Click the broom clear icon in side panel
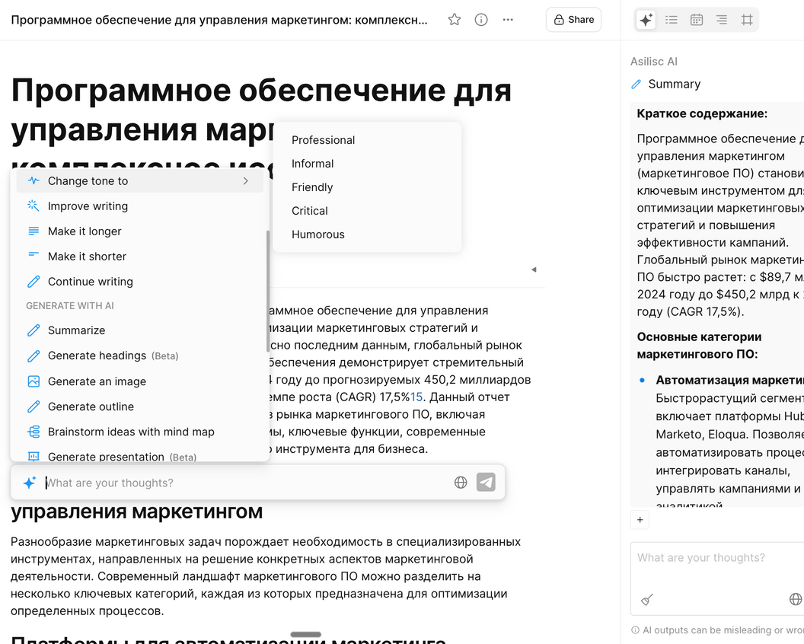Image resolution: width=804 pixels, height=644 pixels. point(647,599)
